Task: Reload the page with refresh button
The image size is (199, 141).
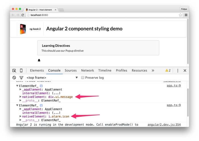Action: (x=23, y=15)
